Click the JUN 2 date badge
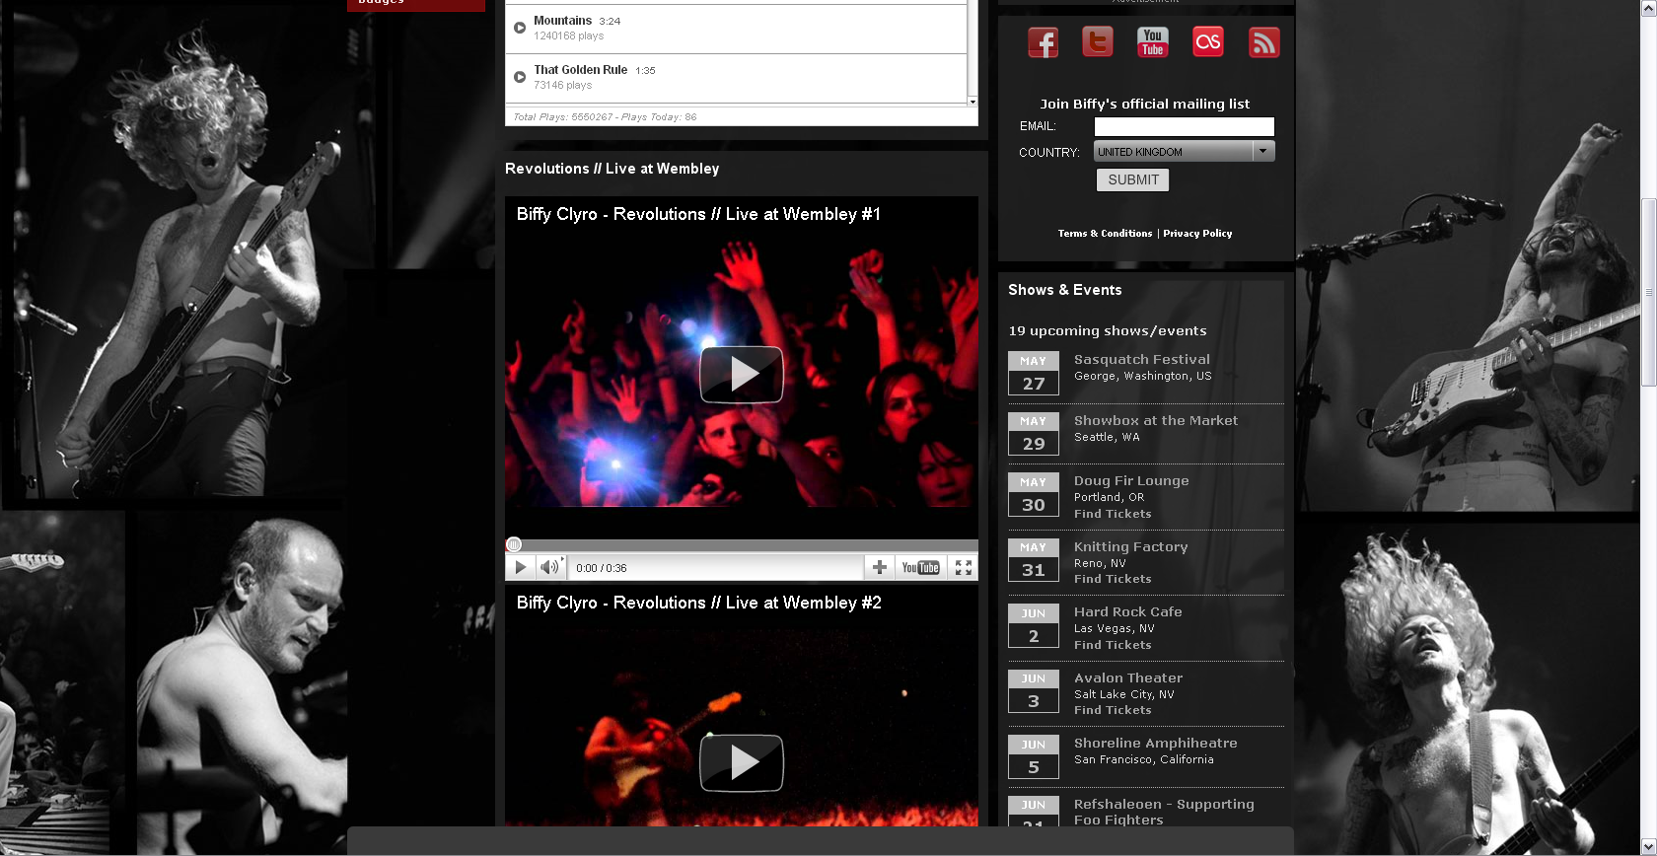Image resolution: width=1657 pixels, height=856 pixels. tap(1034, 625)
